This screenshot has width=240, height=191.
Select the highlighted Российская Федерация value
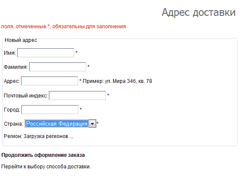pos(57,123)
